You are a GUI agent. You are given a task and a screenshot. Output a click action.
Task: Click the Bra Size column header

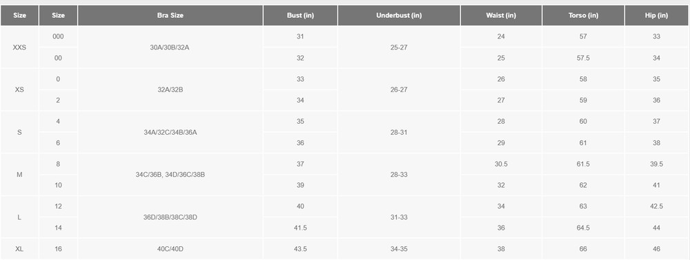coord(170,15)
